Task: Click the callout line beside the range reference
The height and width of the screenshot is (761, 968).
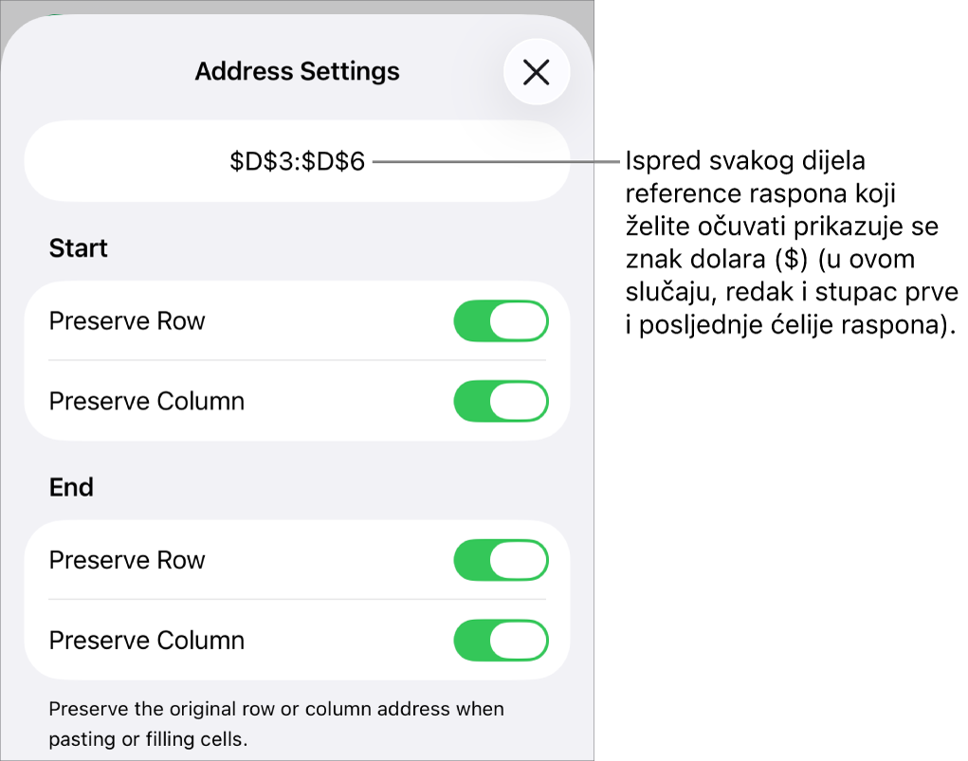Action: (x=496, y=162)
